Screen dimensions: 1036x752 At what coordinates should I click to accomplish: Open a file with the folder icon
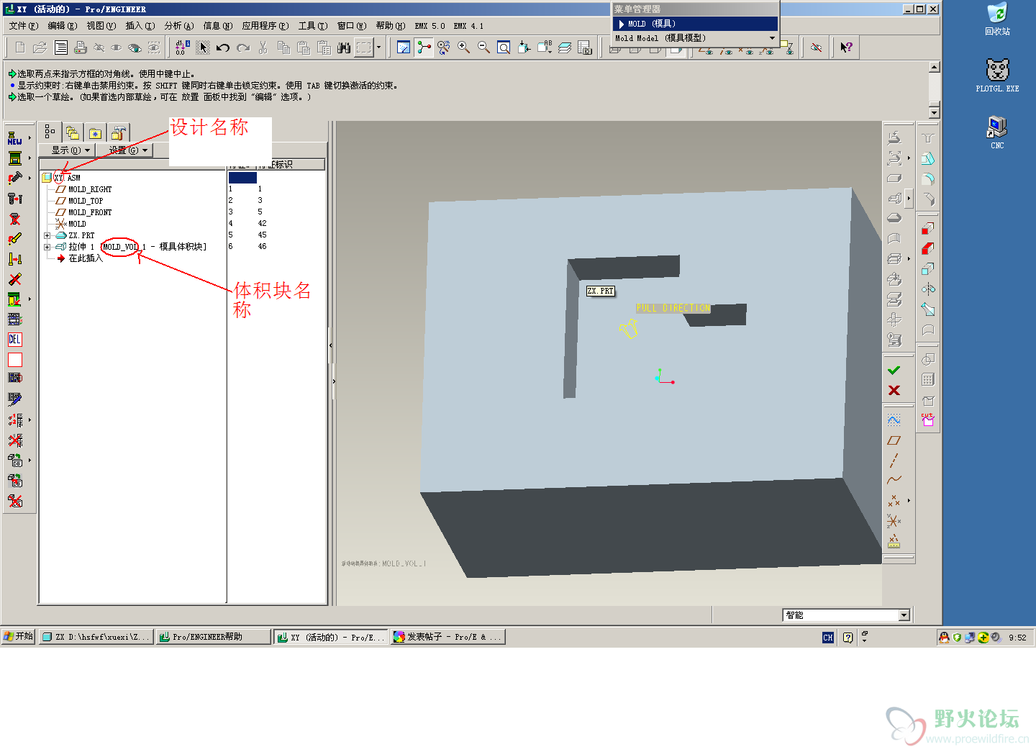pyautogui.click(x=40, y=47)
